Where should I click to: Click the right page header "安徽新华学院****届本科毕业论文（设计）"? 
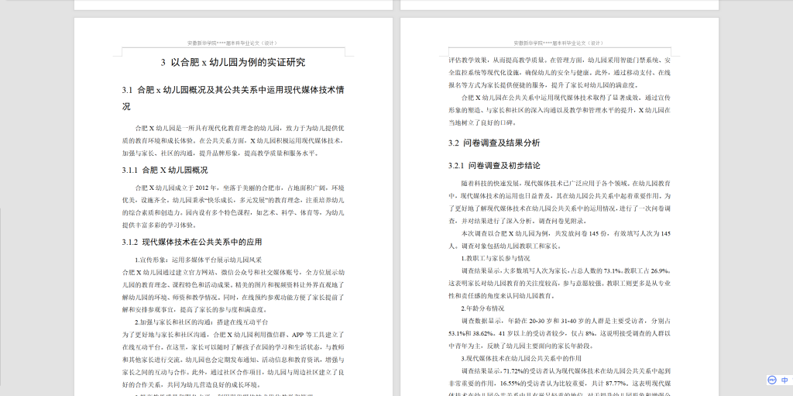coord(559,43)
